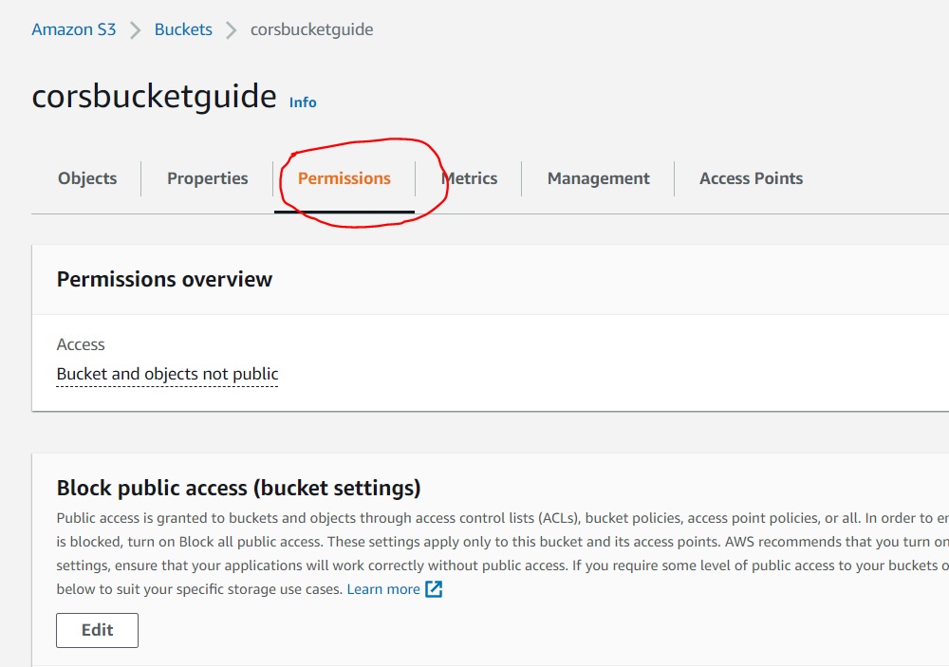Click the external link icon after Learn more

click(x=434, y=589)
